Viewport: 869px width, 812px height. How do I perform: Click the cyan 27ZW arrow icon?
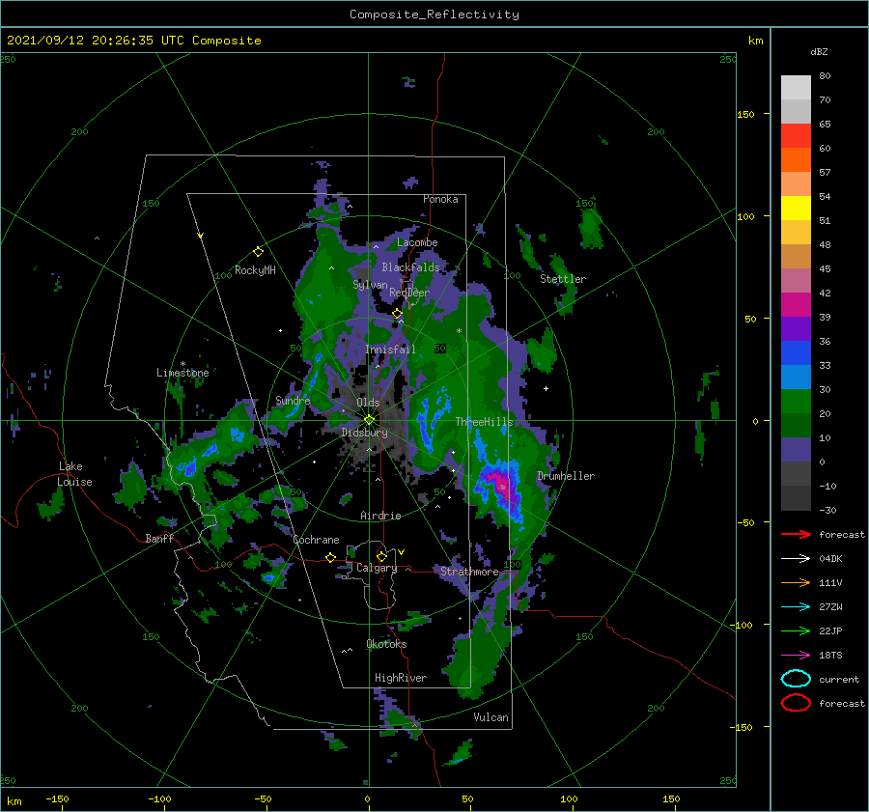(796, 607)
